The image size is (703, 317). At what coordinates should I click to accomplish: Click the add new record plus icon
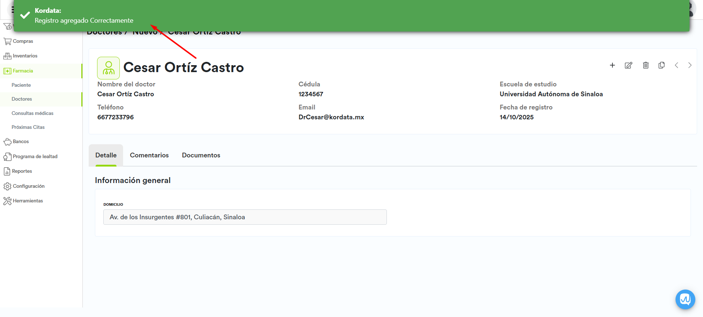click(x=612, y=65)
